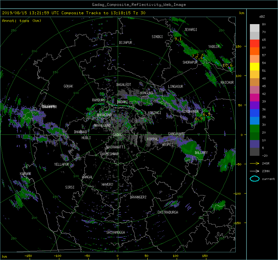278x260 pixels.
Task: Pick the light blue 30-35 dBZ swatch
Action: coord(255,121)
